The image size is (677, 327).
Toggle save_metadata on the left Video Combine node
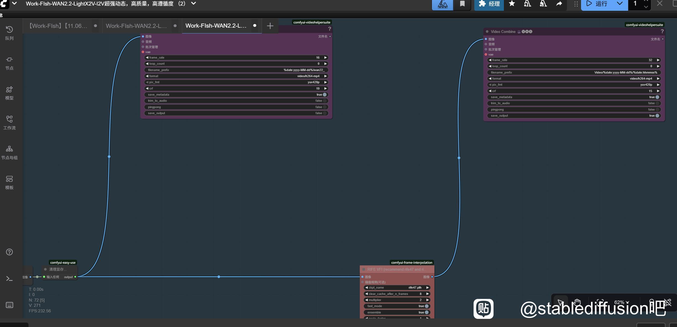pos(325,95)
